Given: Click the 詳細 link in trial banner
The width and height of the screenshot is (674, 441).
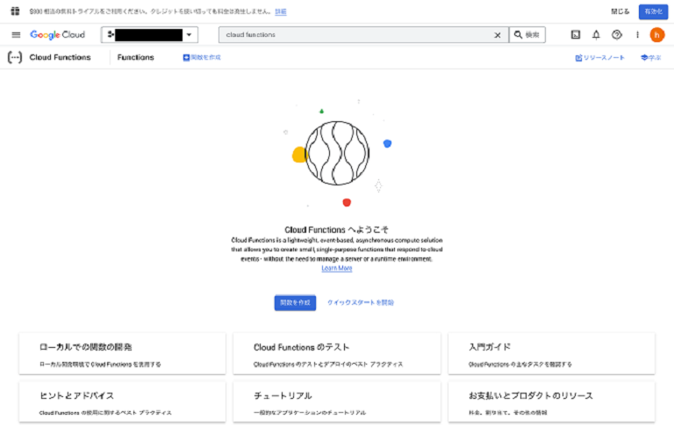Looking at the screenshot, I should pyautogui.click(x=281, y=11).
